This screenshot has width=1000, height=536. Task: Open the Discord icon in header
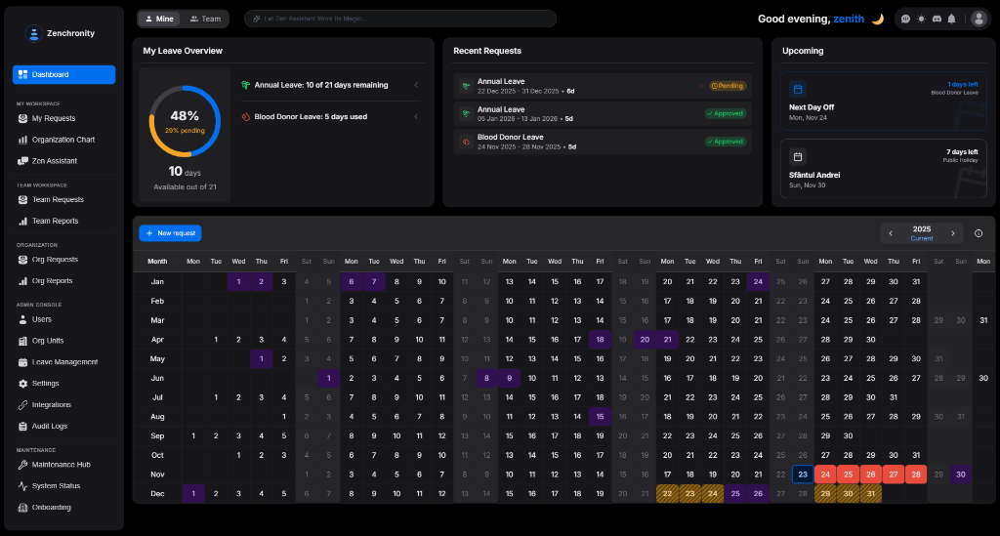point(937,20)
